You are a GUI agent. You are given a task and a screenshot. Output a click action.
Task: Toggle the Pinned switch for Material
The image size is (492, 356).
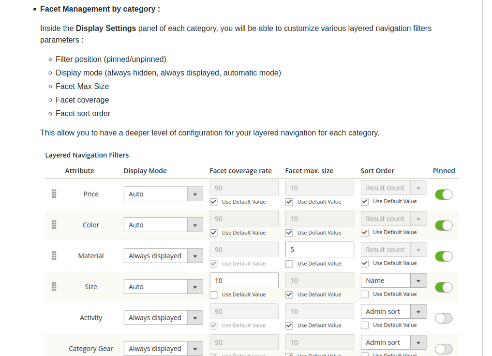(444, 256)
